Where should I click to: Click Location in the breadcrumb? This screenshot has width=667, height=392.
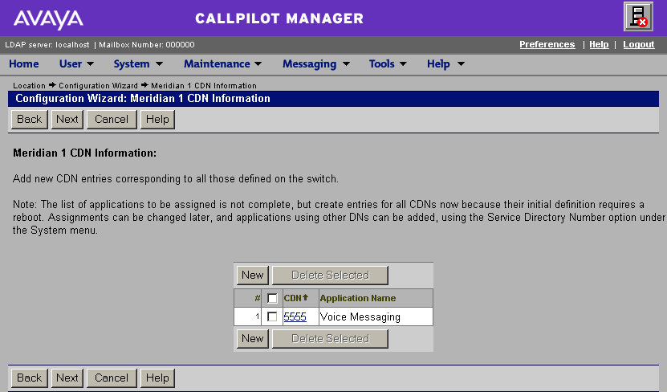(x=29, y=86)
